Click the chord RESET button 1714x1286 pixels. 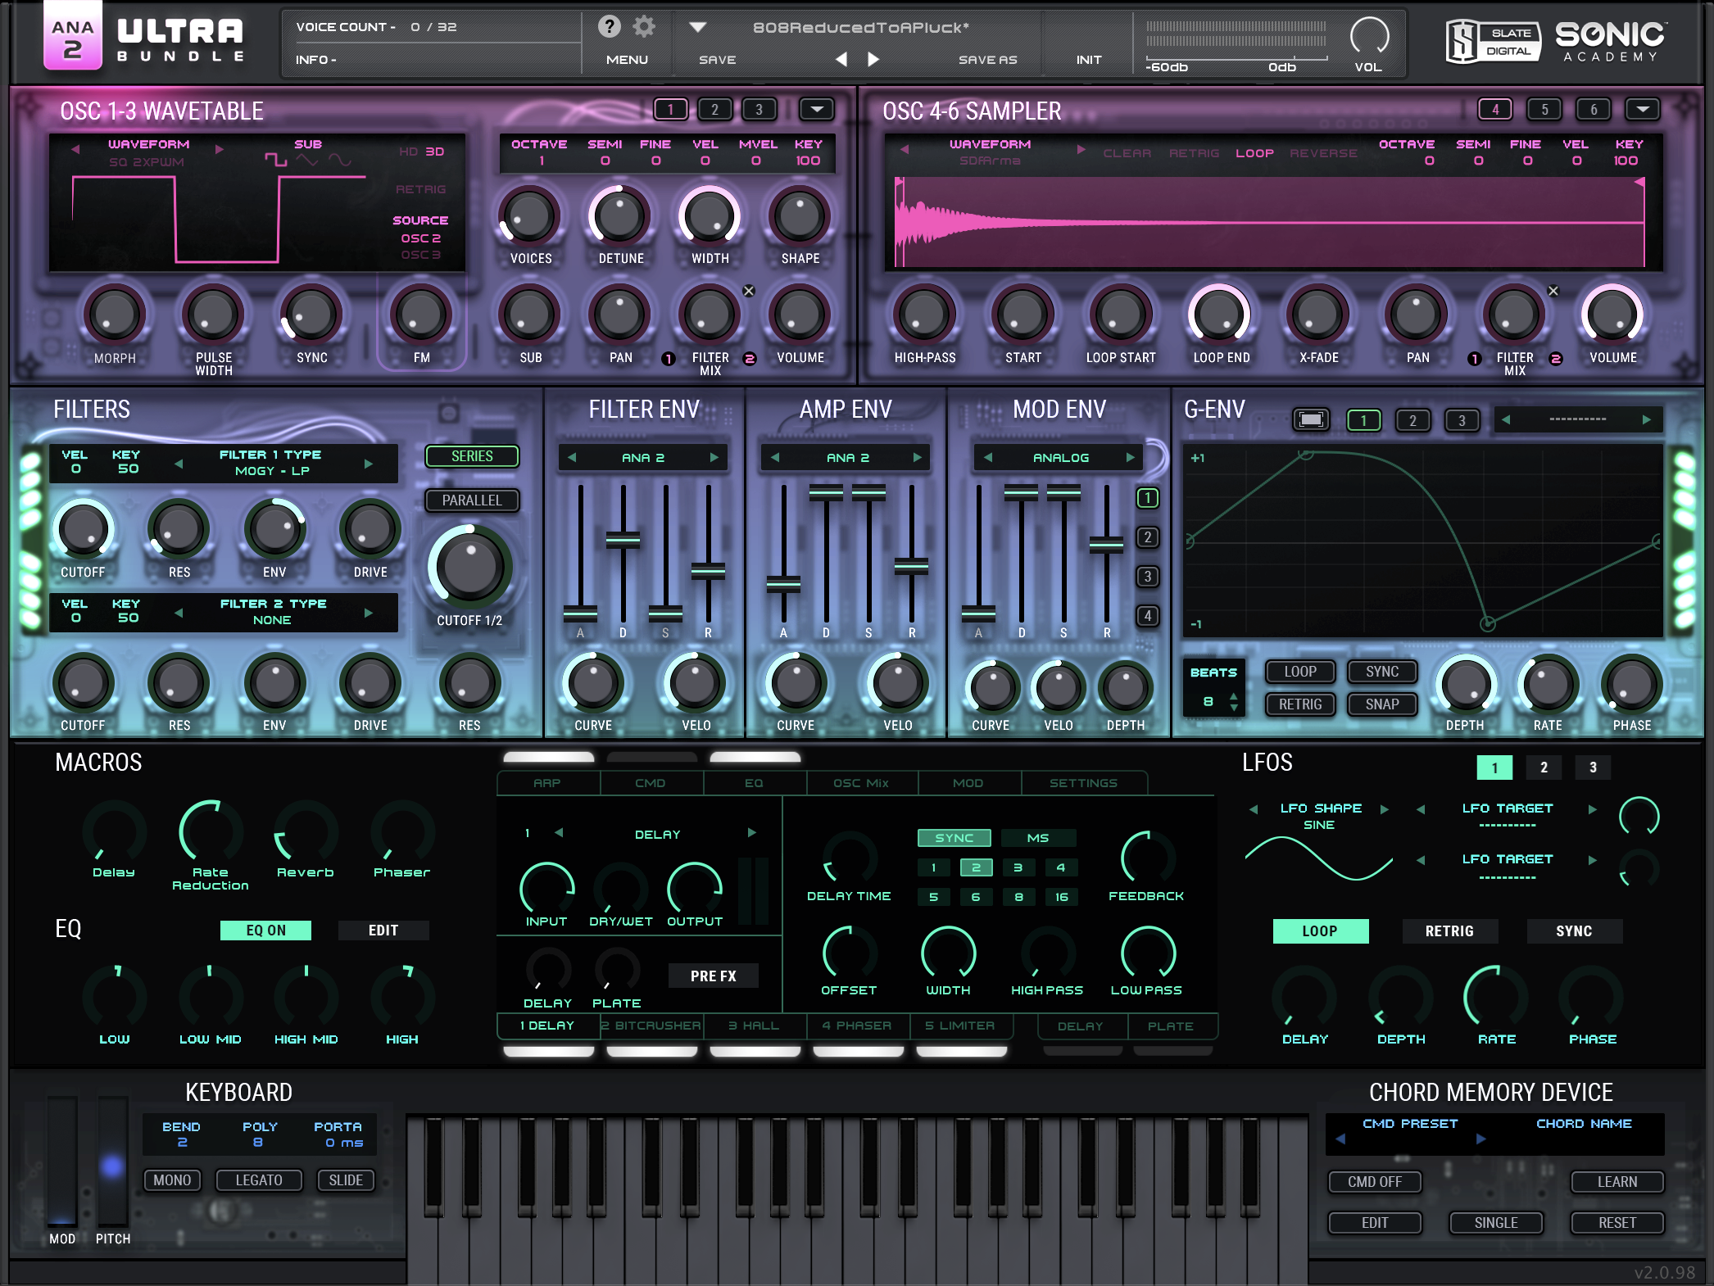tap(1617, 1223)
